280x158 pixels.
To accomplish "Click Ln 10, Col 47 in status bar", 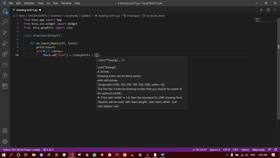I will 199,150.
